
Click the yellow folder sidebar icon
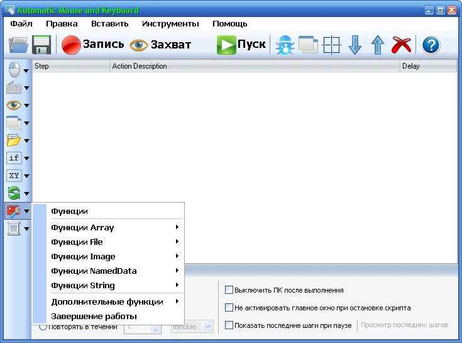pos(14,140)
